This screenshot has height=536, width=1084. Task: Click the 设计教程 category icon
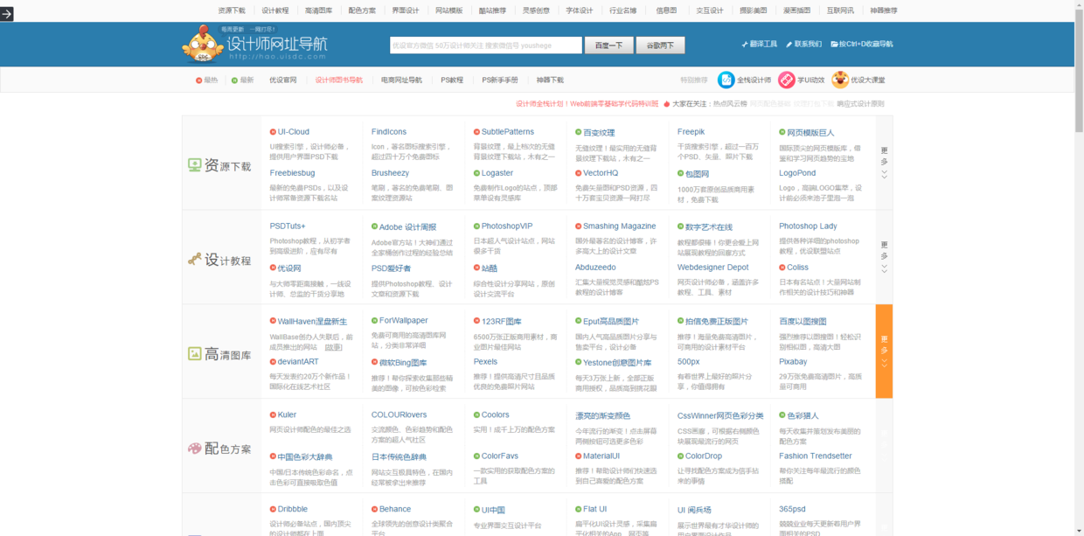(x=195, y=259)
